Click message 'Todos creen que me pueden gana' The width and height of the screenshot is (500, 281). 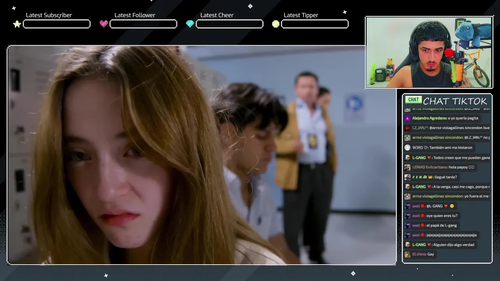[x=461, y=158]
